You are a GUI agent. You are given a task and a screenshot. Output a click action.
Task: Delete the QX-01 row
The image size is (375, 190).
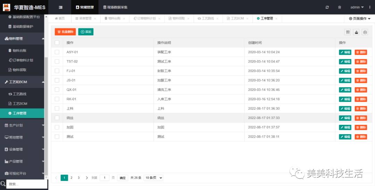[361, 90]
